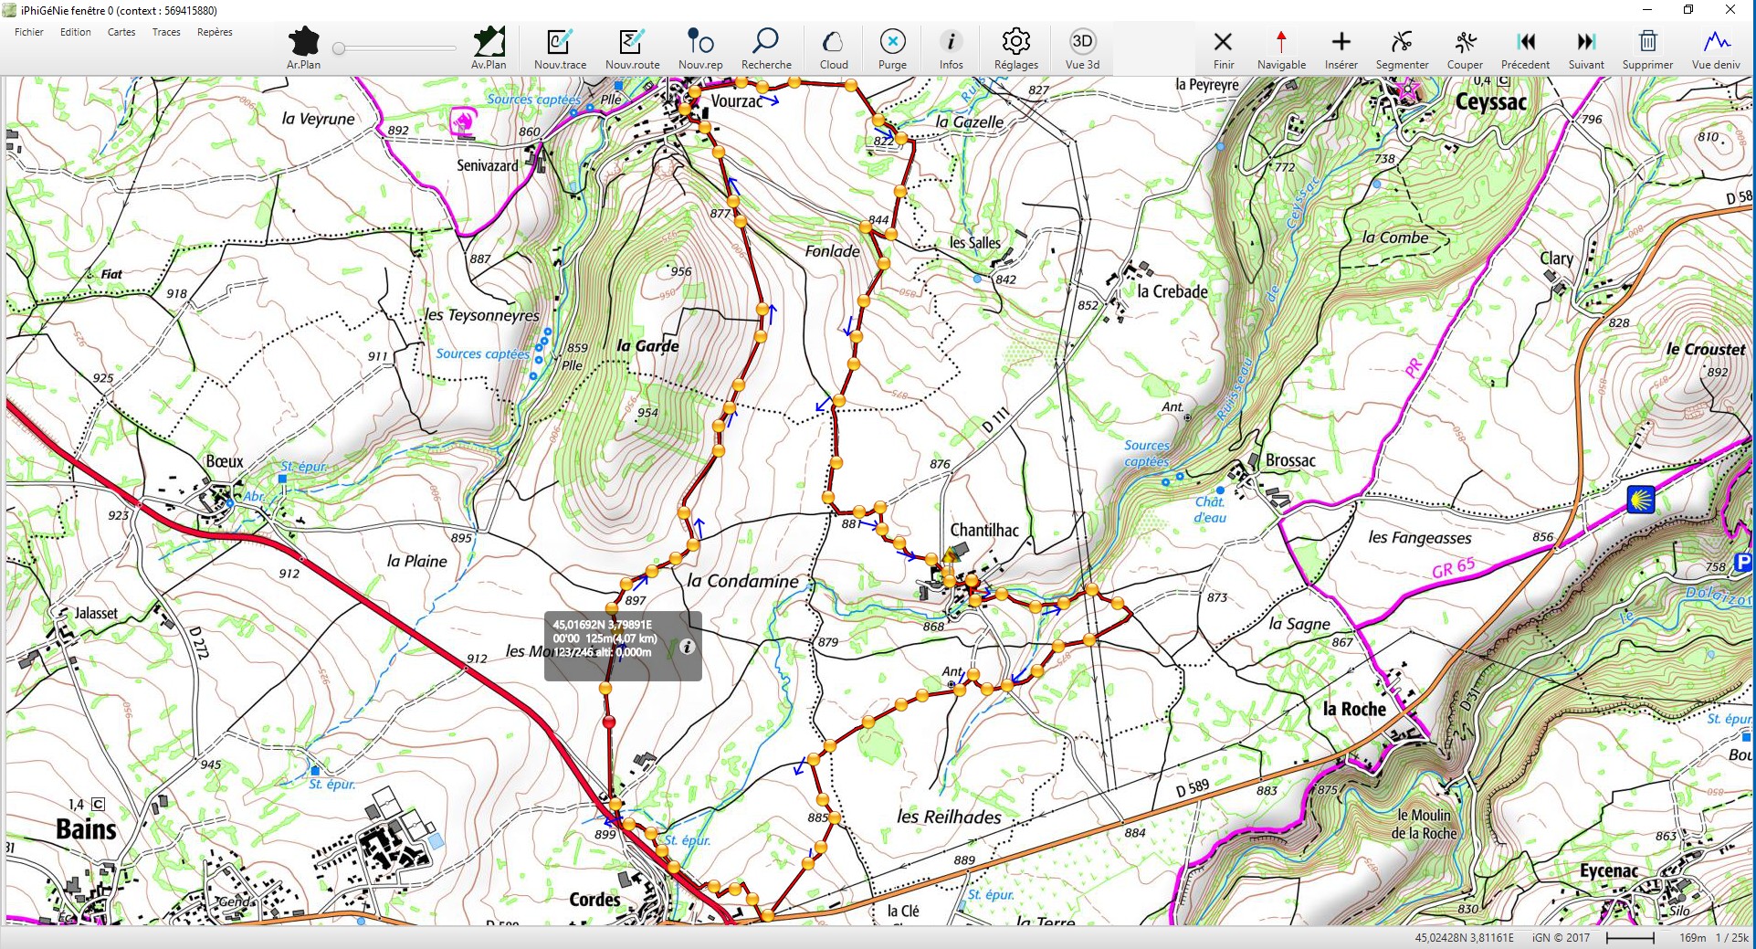Click Supprimer to delete the point
Image resolution: width=1756 pixels, height=949 pixels.
tap(1647, 43)
